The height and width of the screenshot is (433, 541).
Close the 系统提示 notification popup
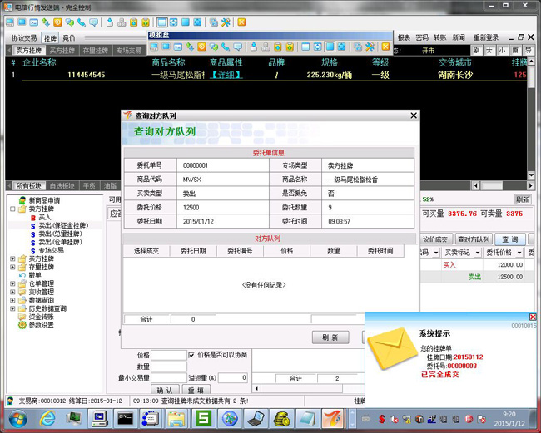pos(533,317)
